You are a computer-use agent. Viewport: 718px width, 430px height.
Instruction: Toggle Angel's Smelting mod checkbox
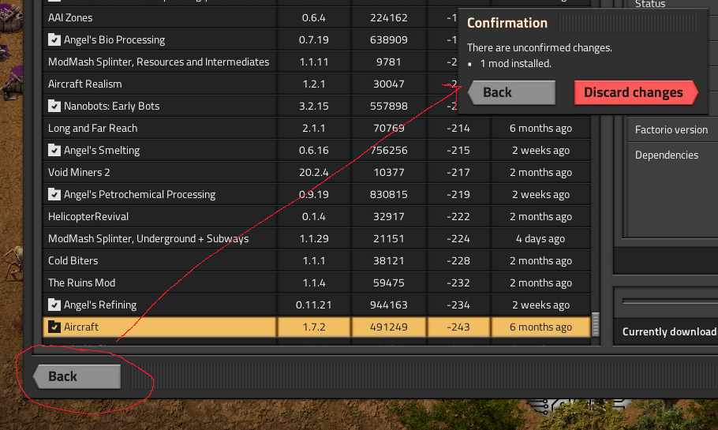[x=54, y=150]
